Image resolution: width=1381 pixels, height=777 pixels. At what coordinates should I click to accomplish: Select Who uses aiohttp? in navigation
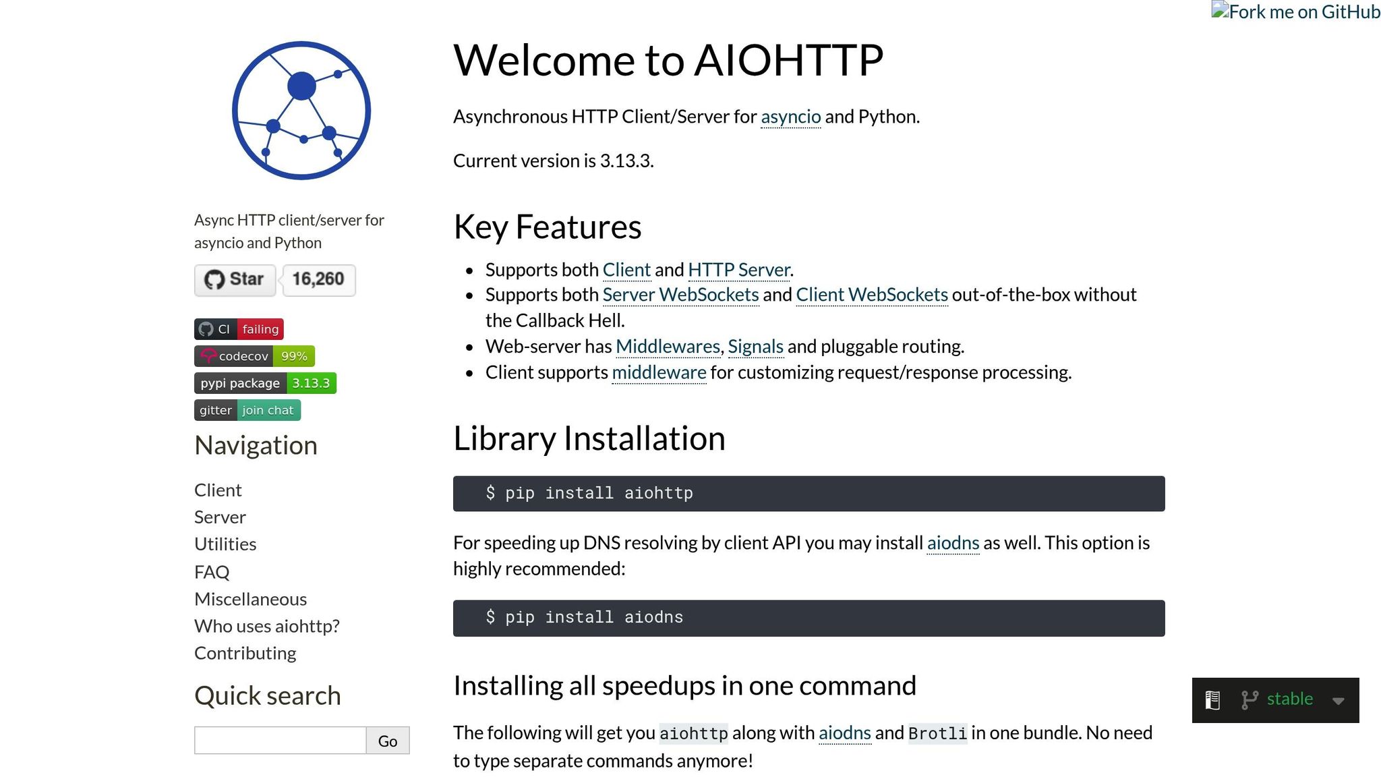tap(266, 626)
